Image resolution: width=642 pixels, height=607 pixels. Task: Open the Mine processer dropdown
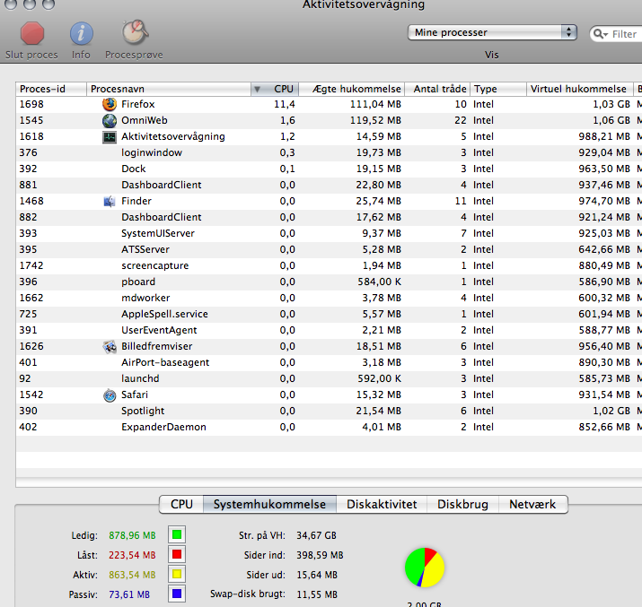492,32
